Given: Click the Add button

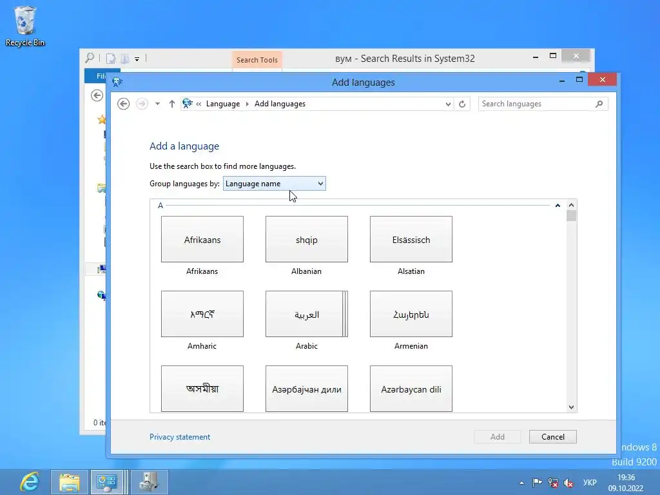Looking at the screenshot, I should [497, 437].
